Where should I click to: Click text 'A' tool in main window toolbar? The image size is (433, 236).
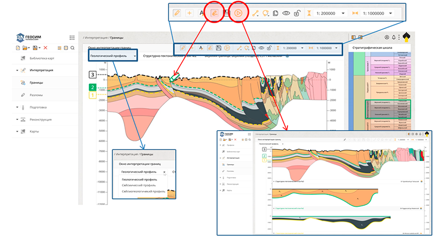pos(201,48)
